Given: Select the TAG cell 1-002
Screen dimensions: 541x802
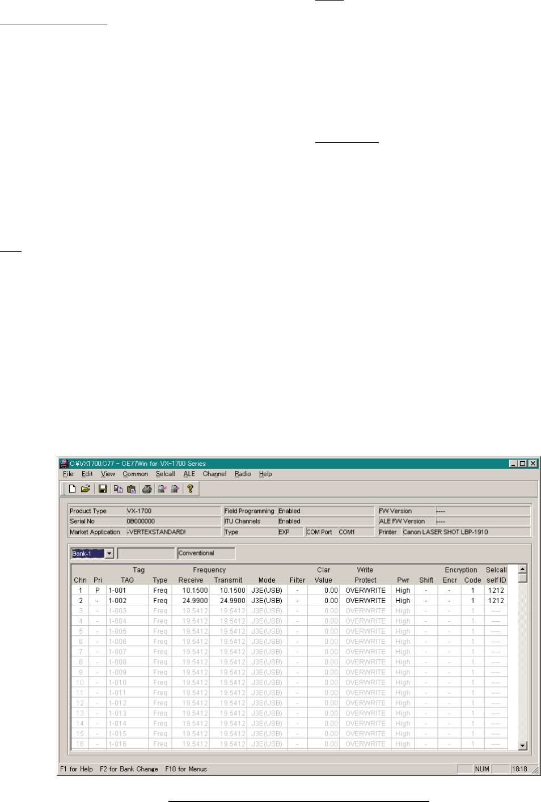Looking at the screenshot, I should (127, 601).
